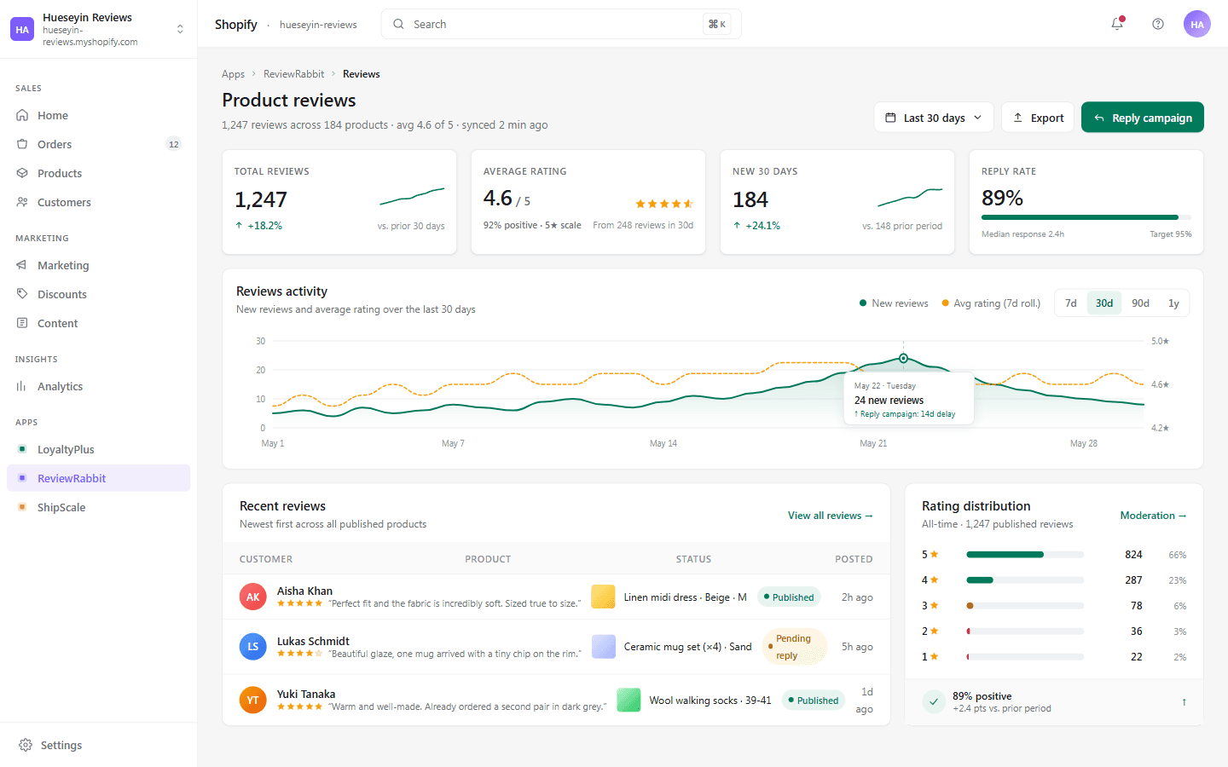Select the 1y chart range
Viewport: 1228px width, 767px height.
(1173, 303)
